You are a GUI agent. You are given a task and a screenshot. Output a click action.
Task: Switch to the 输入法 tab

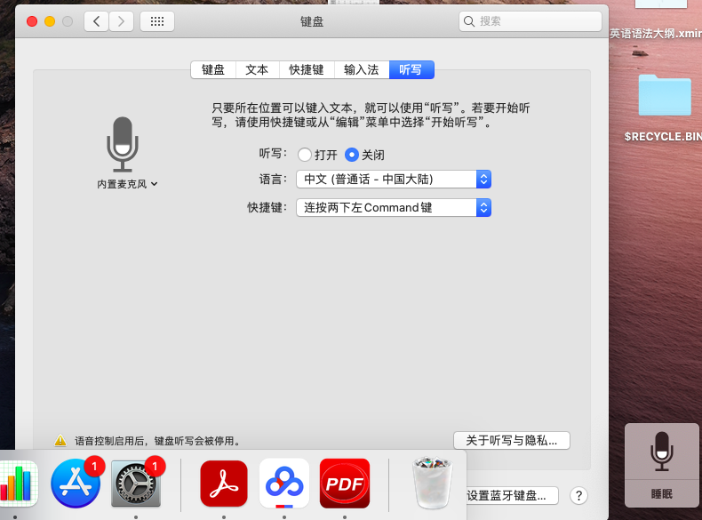click(x=361, y=69)
